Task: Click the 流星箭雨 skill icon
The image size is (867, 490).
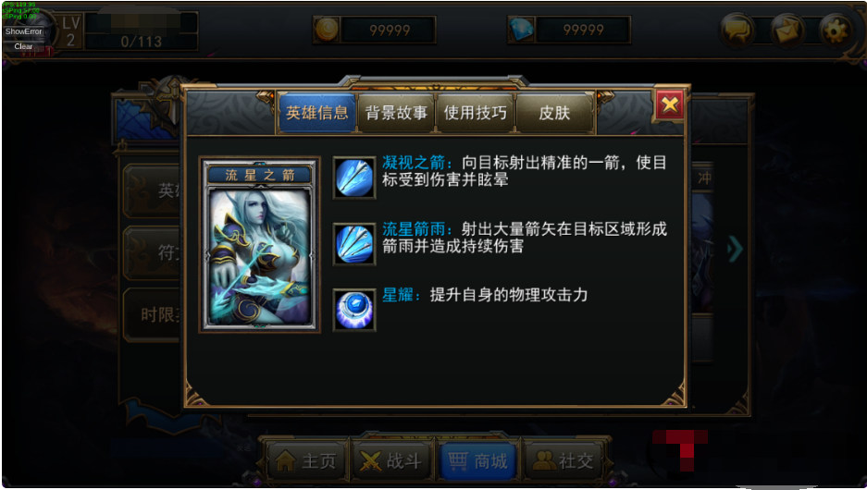Action: [353, 244]
